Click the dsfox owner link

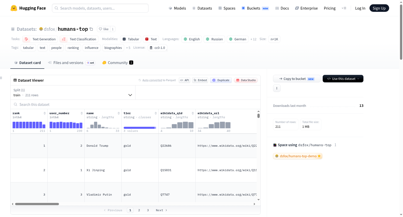(x=49, y=29)
